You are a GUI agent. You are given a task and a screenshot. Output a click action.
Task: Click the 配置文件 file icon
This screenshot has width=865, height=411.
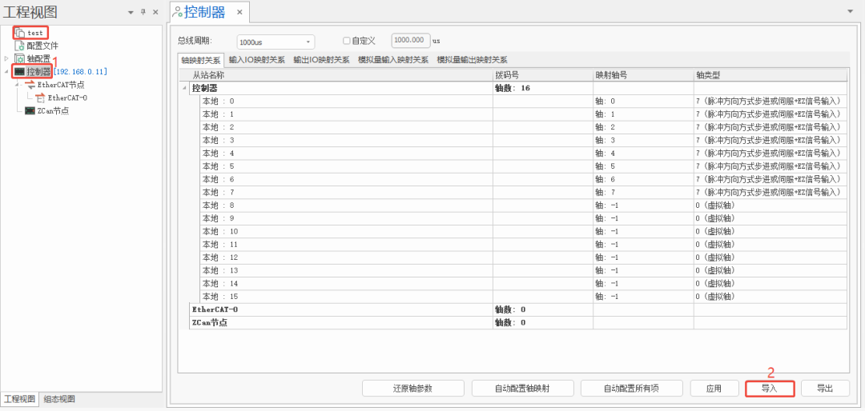tap(20, 46)
